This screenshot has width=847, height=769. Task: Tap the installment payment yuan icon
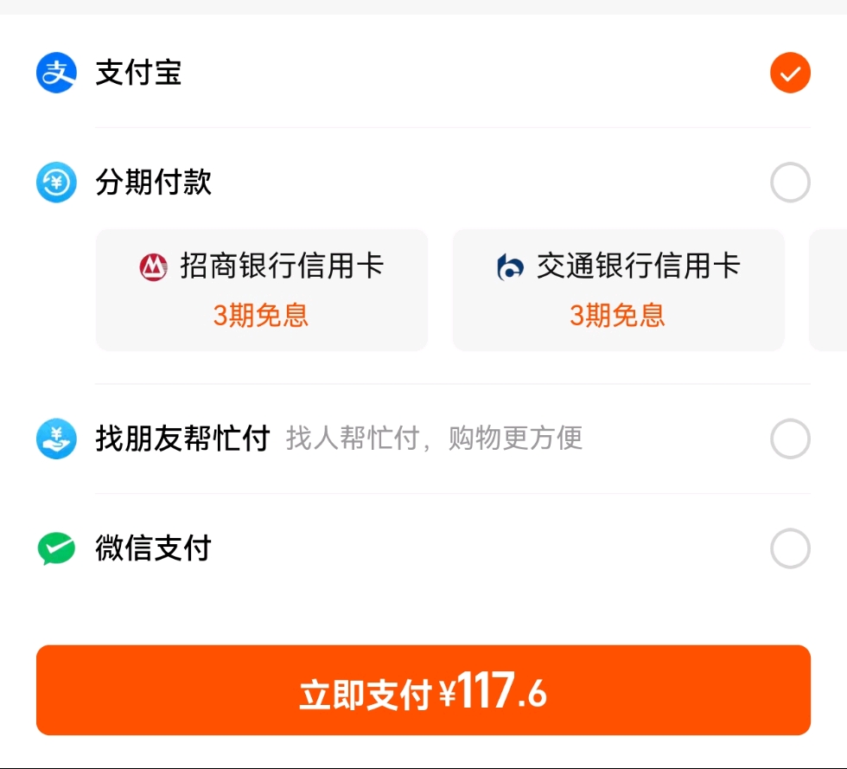click(56, 183)
